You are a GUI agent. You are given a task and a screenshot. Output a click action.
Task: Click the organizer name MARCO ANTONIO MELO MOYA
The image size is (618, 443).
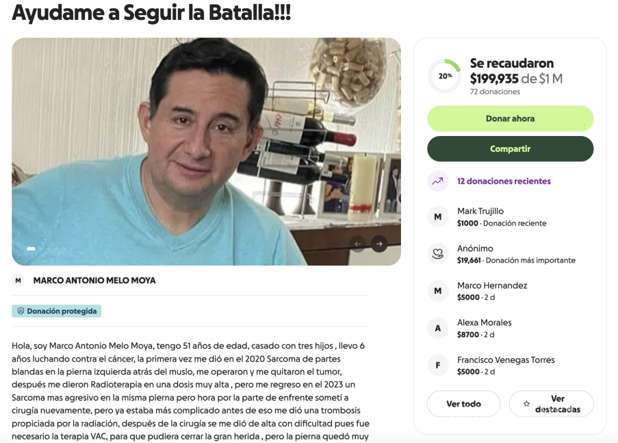[x=94, y=280]
